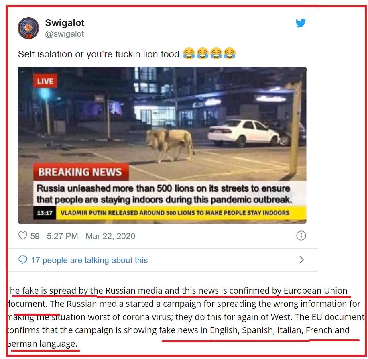
Task: Click the blue Twitter bird logo
Action: [301, 23]
